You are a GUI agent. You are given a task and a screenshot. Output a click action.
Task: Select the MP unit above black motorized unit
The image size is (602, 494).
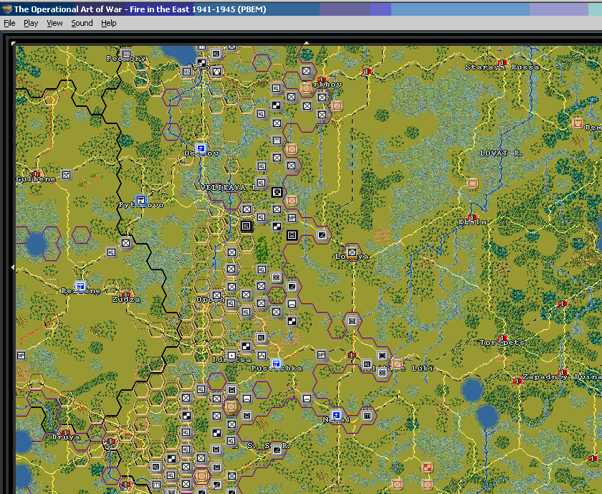pyautogui.click(x=292, y=218)
